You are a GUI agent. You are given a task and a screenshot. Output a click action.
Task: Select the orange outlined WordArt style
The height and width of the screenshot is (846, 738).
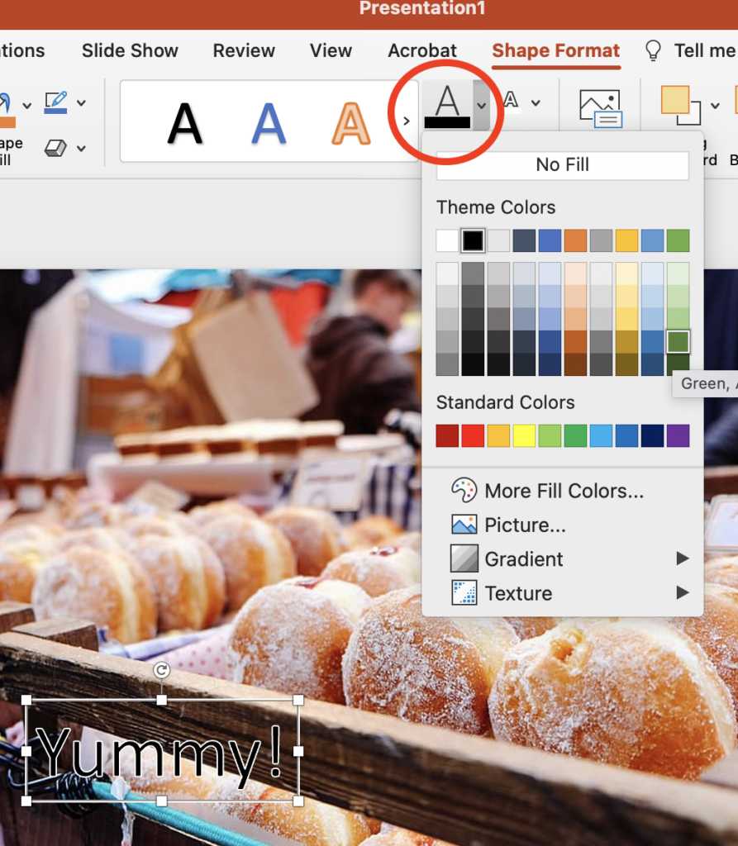pos(350,121)
